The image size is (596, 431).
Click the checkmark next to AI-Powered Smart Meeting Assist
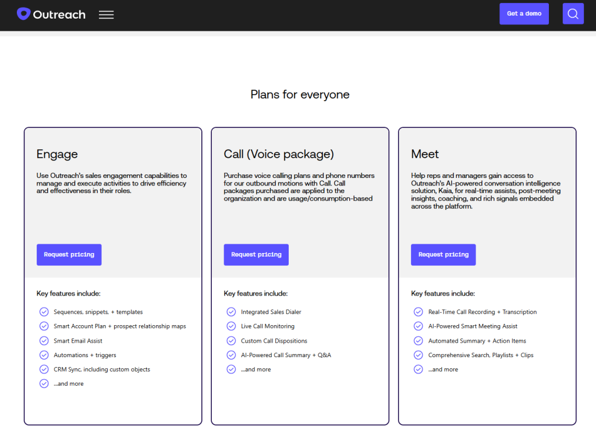[x=418, y=326]
